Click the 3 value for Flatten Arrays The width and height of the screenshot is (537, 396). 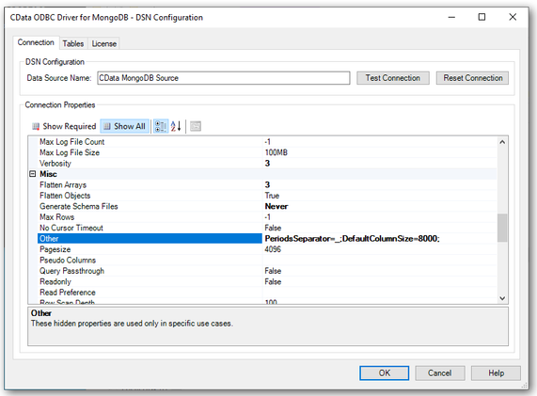coord(267,185)
